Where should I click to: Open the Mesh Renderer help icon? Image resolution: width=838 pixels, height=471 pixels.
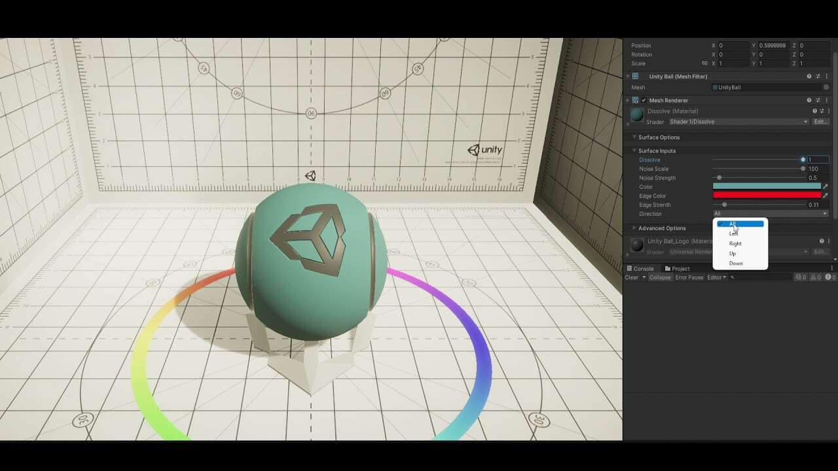pos(809,100)
